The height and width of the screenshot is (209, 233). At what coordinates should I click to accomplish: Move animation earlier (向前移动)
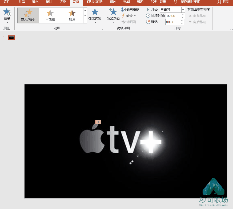point(198,16)
